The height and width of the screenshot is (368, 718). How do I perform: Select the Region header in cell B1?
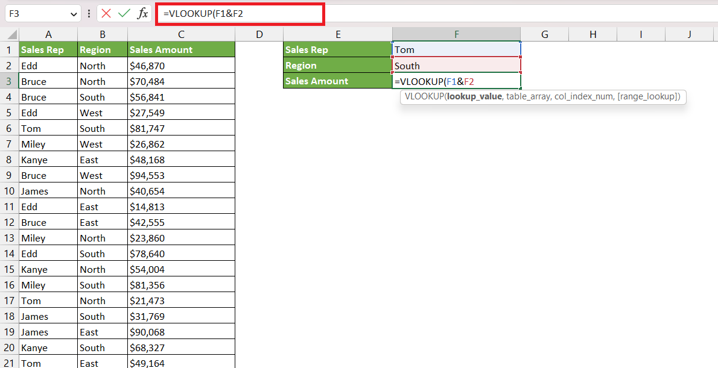pos(103,50)
